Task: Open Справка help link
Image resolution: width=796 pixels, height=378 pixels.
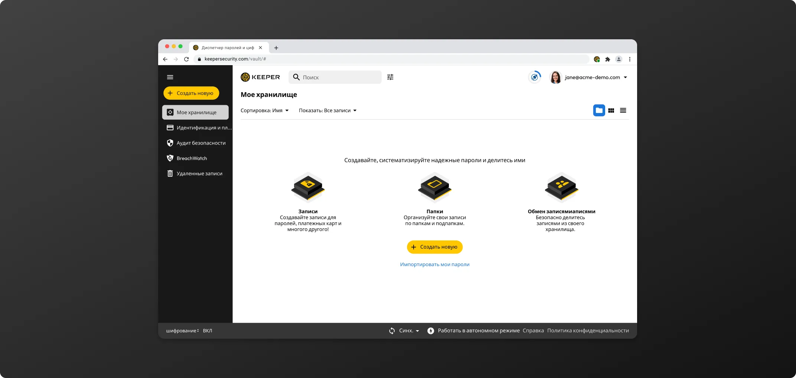Action: 533,331
